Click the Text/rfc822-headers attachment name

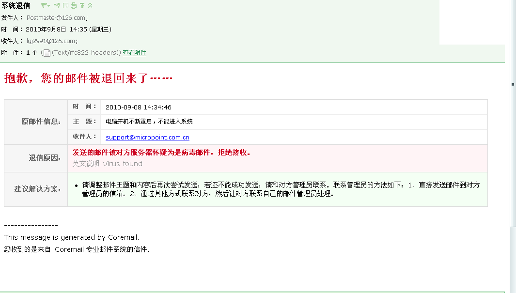tap(85, 53)
